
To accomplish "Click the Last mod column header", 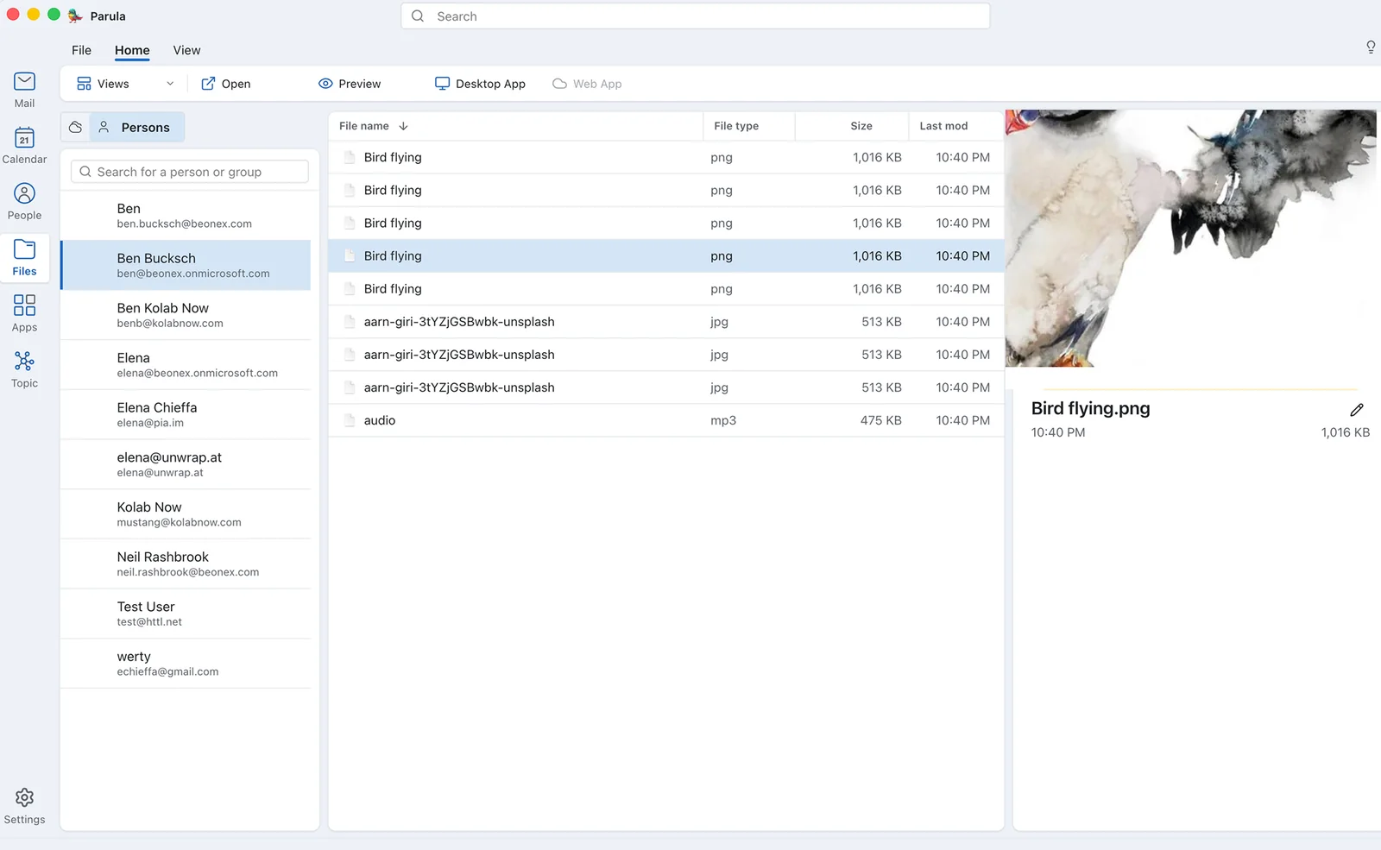I will 956,126.
